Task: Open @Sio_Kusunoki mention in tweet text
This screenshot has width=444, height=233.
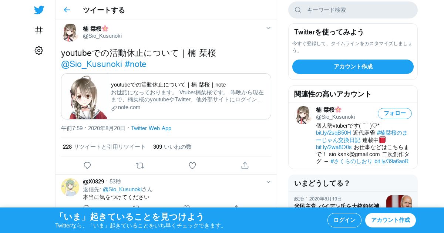Action: click(x=91, y=64)
